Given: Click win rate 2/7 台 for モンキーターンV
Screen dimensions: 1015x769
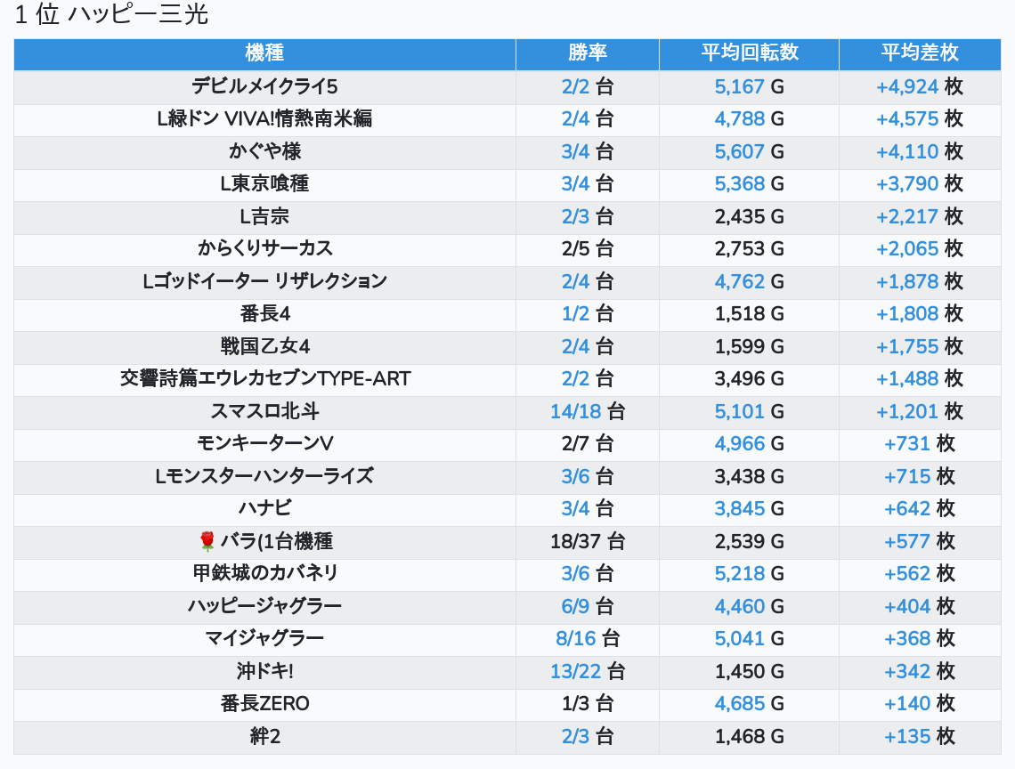Looking at the screenshot, I should [x=587, y=443].
